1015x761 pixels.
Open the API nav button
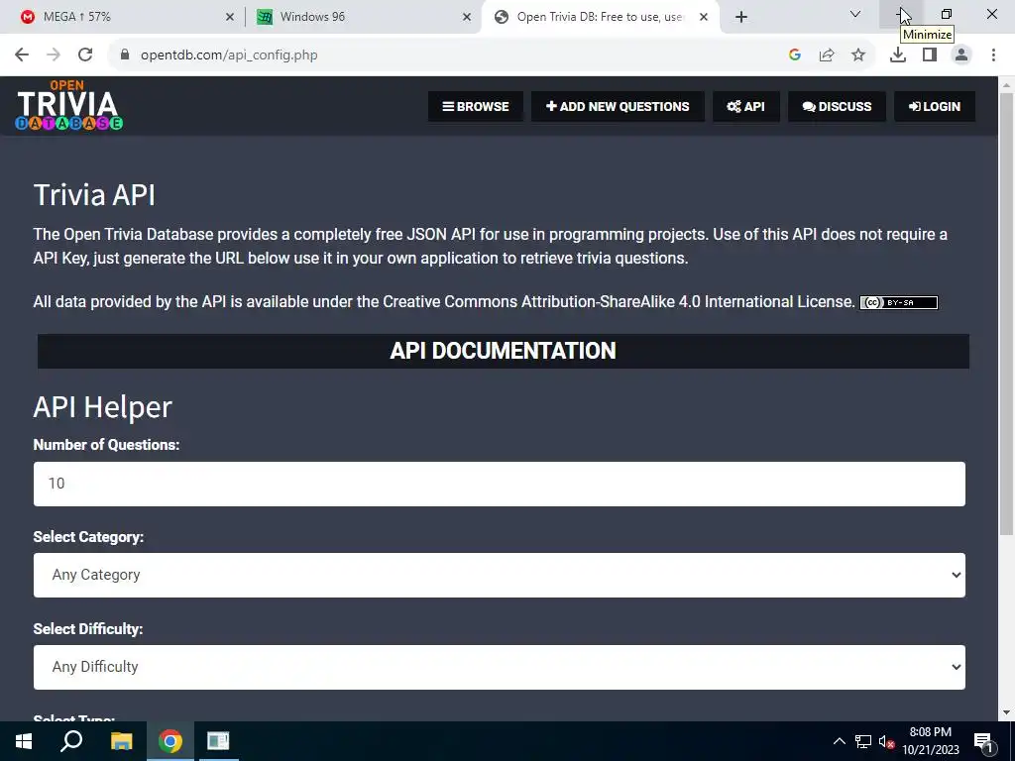point(745,106)
